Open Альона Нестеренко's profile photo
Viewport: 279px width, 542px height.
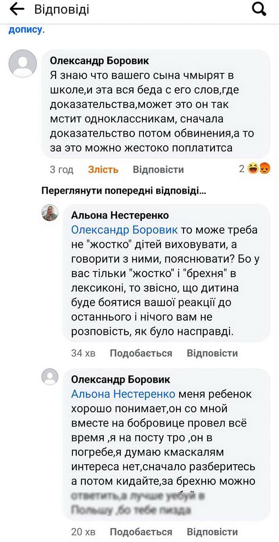tap(50, 213)
